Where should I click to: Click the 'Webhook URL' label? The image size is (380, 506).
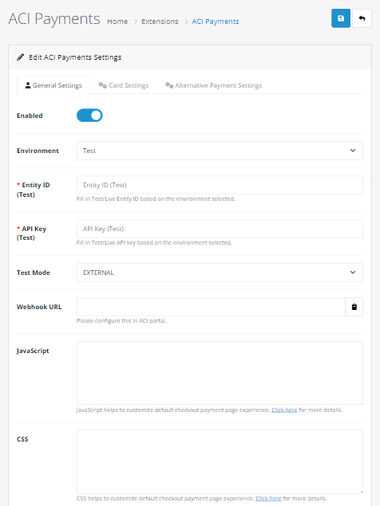coord(39,307)
